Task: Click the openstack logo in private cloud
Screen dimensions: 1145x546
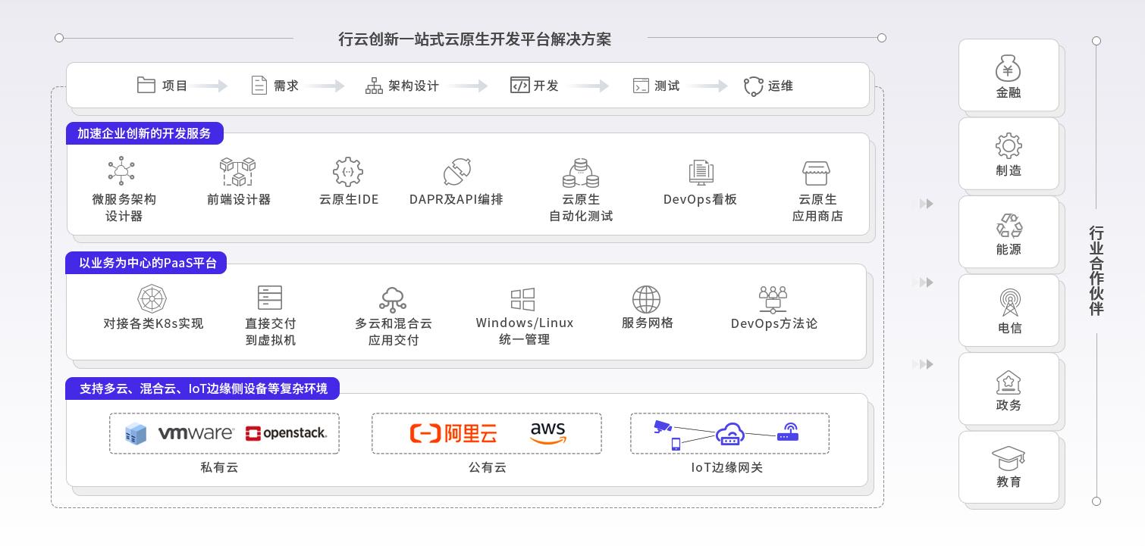Action: pyautogui.click(x=286, y=433)
